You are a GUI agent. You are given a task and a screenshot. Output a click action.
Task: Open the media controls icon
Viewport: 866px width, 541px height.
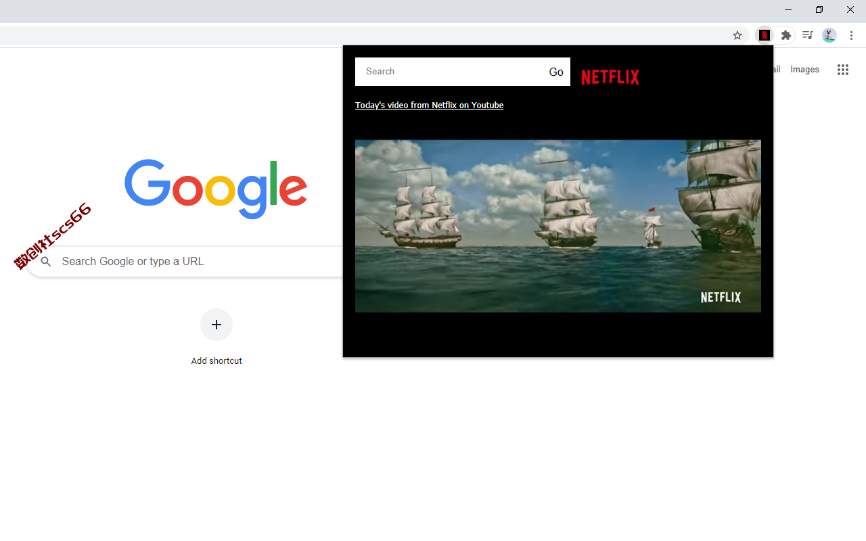(807, 35)
